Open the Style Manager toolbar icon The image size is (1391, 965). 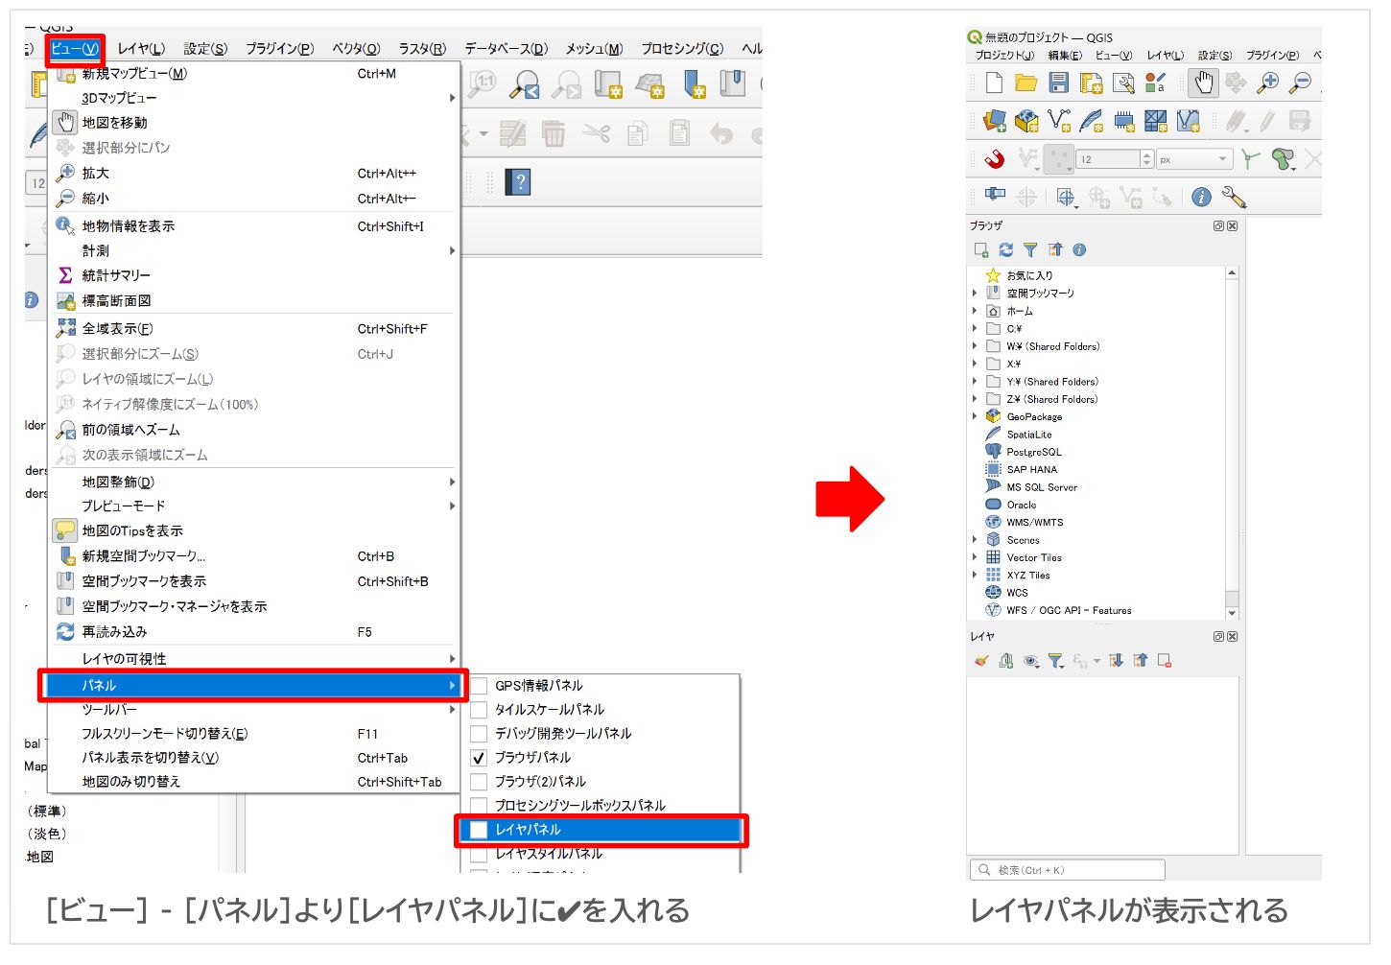pyautogui.click(x=1156, y=83)
